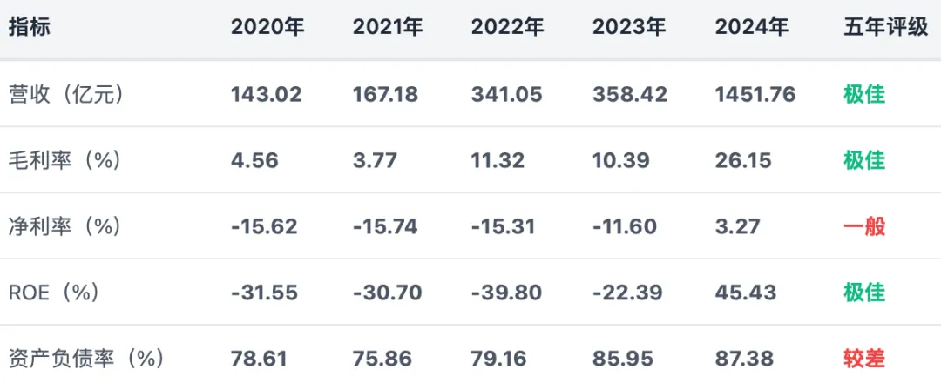Select the 2023 debt ratio value 85.95
Screen dimensions: 941x390
tap(622, 359)
